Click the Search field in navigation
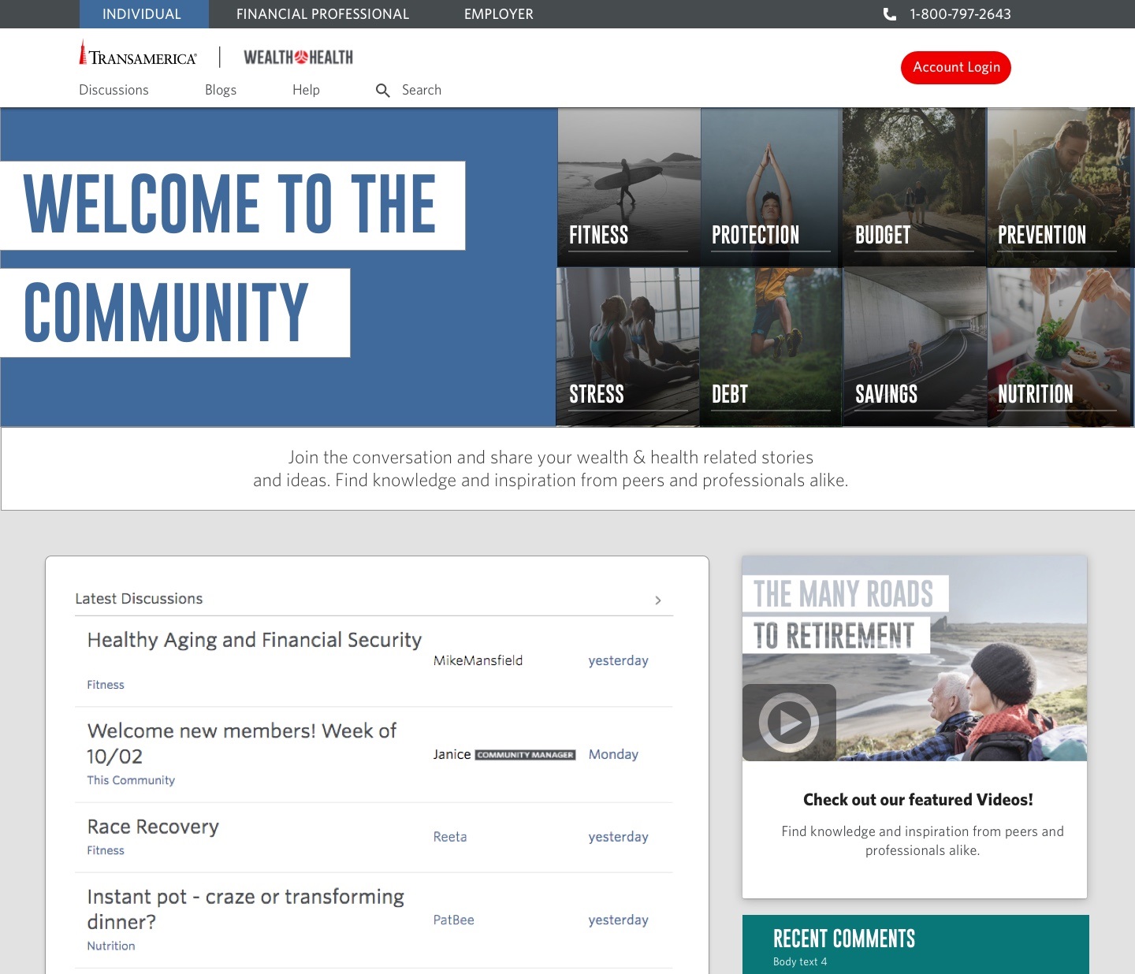 tap(422, 91)
